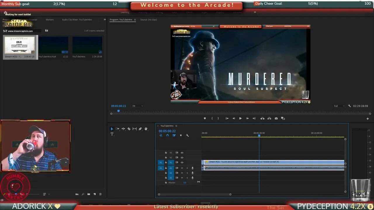Select the Razor tool
The width and height of the screenshot is (374, 210).
pyautogui.click(x=129, y=129)
